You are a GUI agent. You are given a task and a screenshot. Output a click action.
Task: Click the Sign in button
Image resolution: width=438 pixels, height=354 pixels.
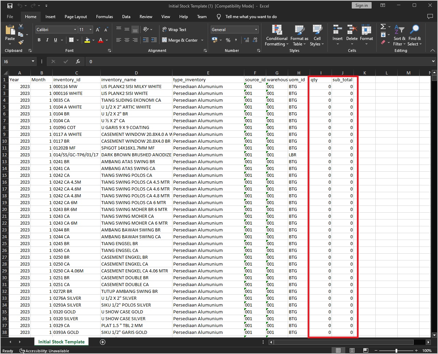pos(361,5)
